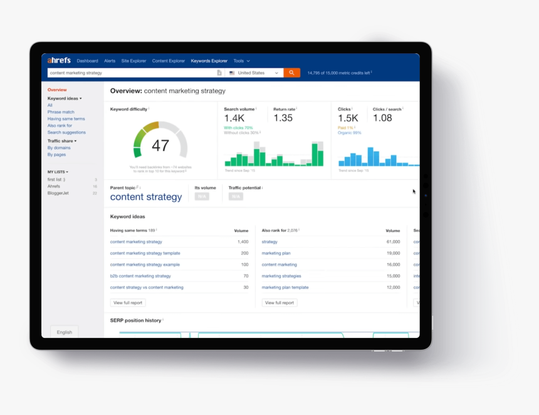Open Traffic share By pages
This screenshot has height=415, width=539.
[56, 155]
